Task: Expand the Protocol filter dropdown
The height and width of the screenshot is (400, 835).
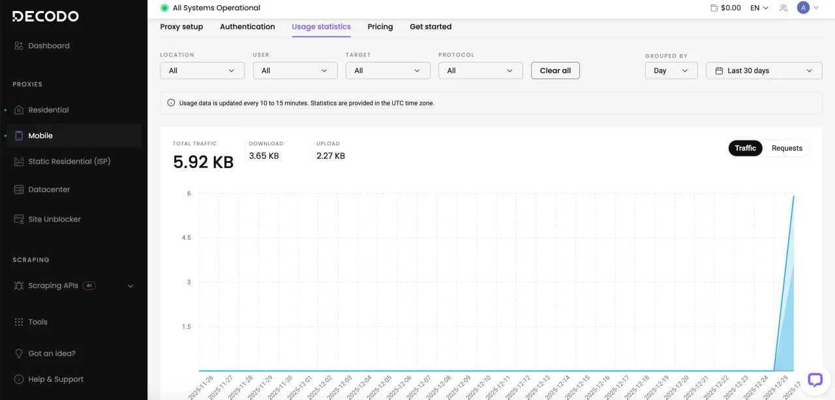Action: (x=480, y=70)
